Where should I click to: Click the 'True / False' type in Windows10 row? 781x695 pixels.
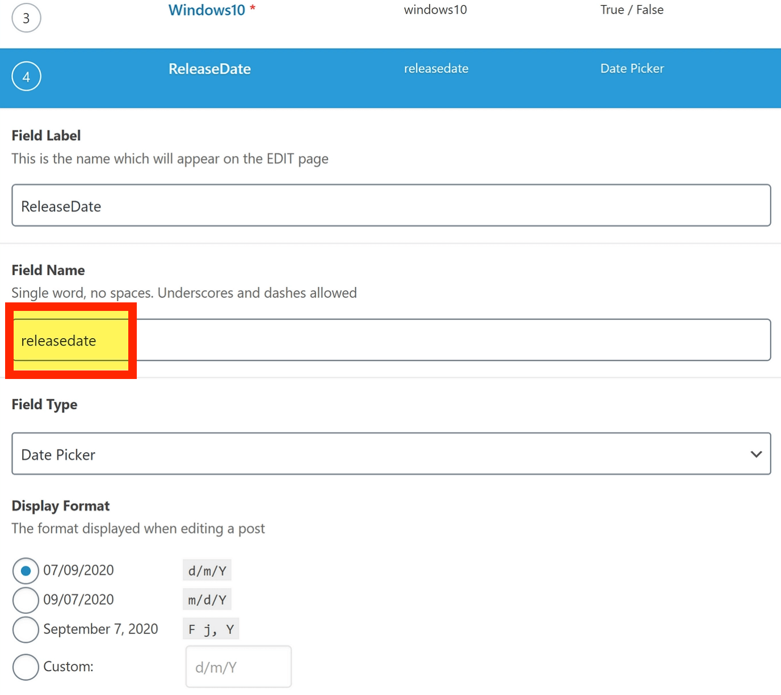pyautogui.click(x=632, y=10)
